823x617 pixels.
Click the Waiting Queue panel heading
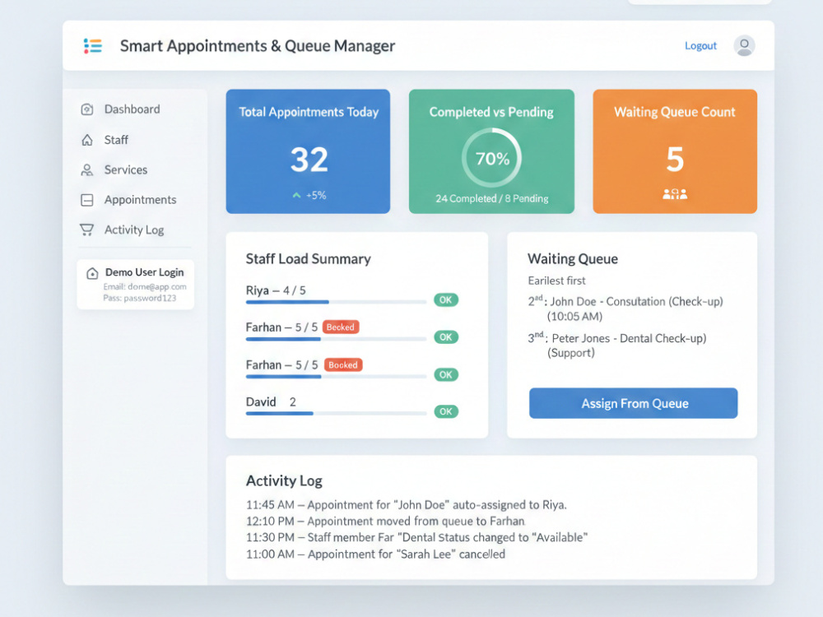[x=573, y=258]
